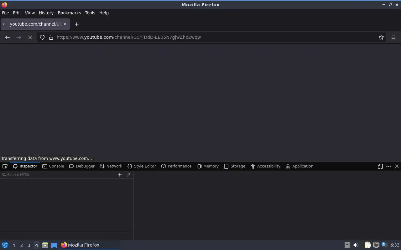401x250 pixels.
Task: Show desktop using the blue taskbar icon
Action: tap(54, 245)
